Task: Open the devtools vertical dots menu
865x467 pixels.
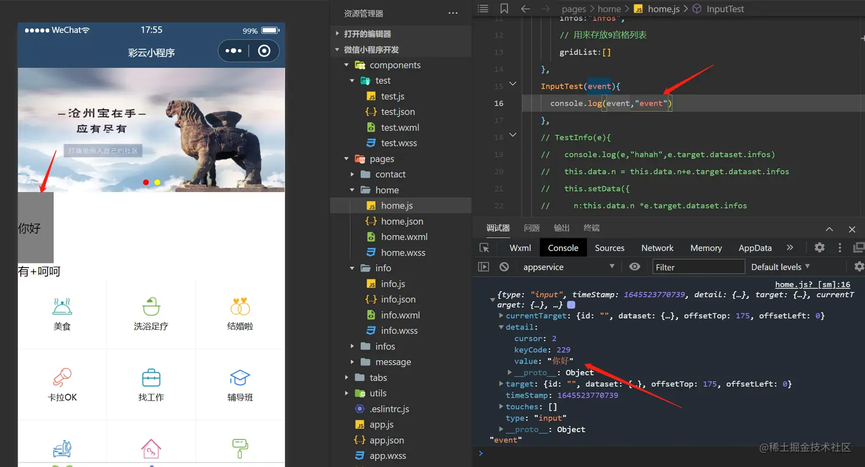Action: (x=840, y=248)
